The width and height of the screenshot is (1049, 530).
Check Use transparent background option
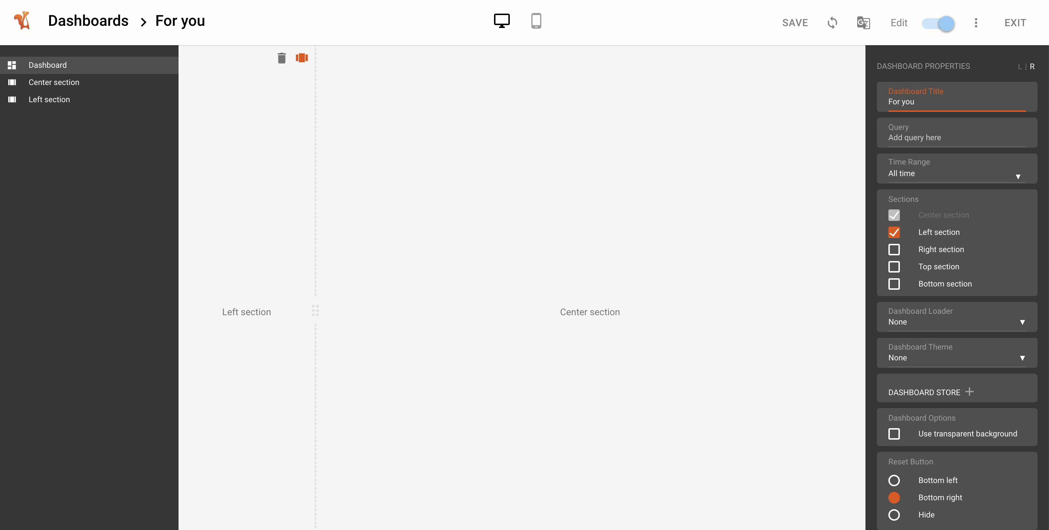894,434
